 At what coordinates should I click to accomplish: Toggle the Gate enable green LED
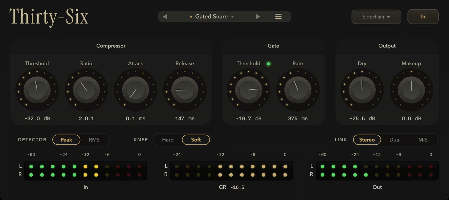click(269, 64)
